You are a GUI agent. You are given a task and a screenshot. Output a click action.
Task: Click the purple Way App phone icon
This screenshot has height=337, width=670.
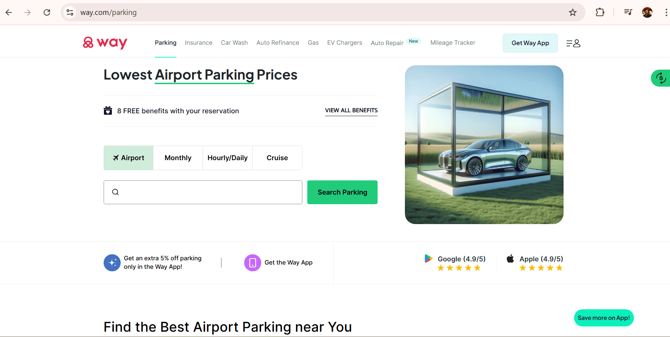click(x=252, y=262)
